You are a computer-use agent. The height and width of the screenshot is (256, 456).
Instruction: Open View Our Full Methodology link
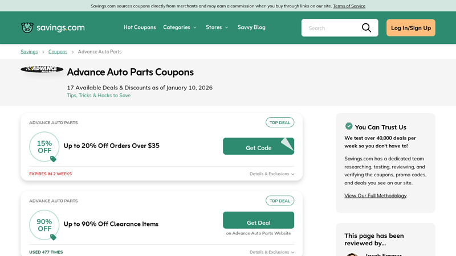click(x=376, y=196)
